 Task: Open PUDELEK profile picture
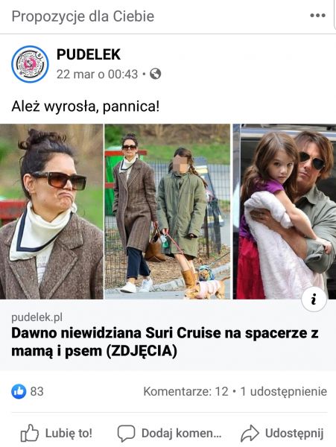click(x=30, y=64)
